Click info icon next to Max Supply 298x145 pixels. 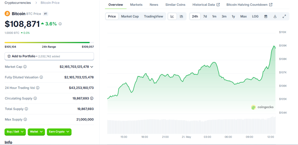click(25, 119)
